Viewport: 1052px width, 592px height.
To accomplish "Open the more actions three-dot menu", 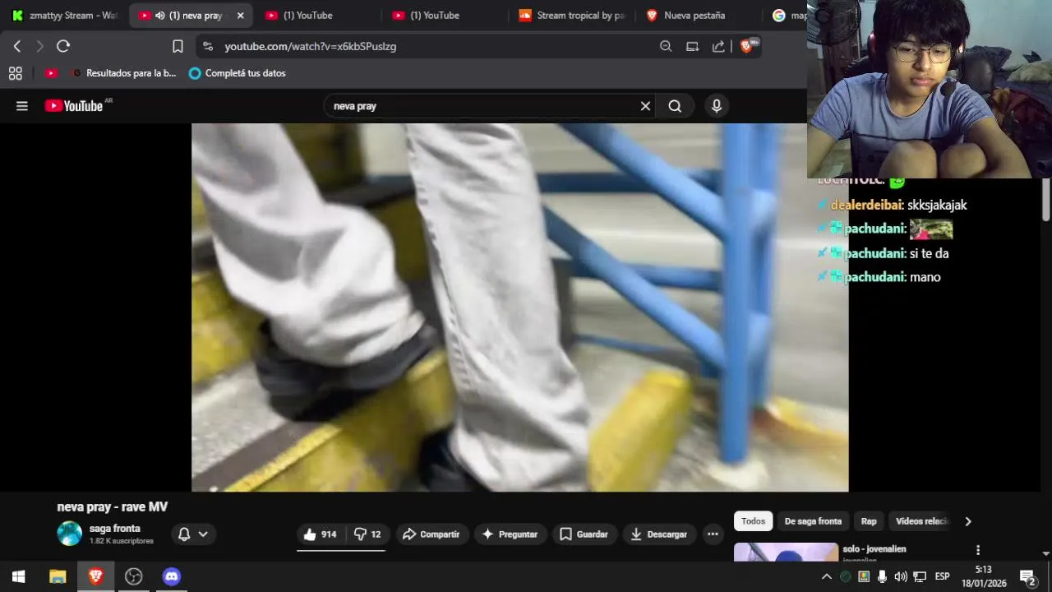I will pyautogui.click(x=713, y=534).
